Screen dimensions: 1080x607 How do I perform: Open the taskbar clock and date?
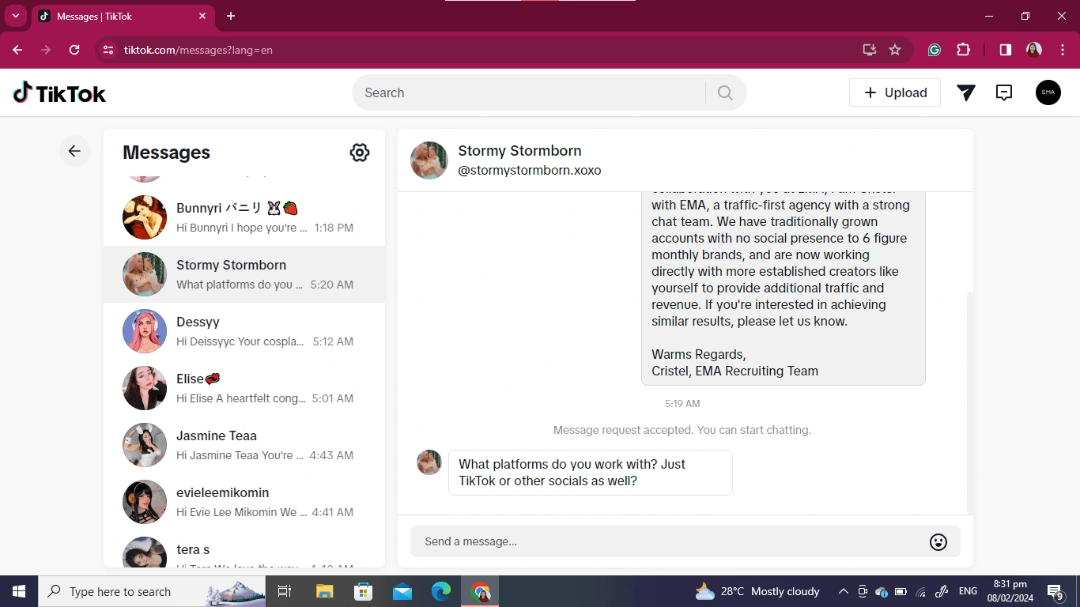click(x=1010, y=591)
